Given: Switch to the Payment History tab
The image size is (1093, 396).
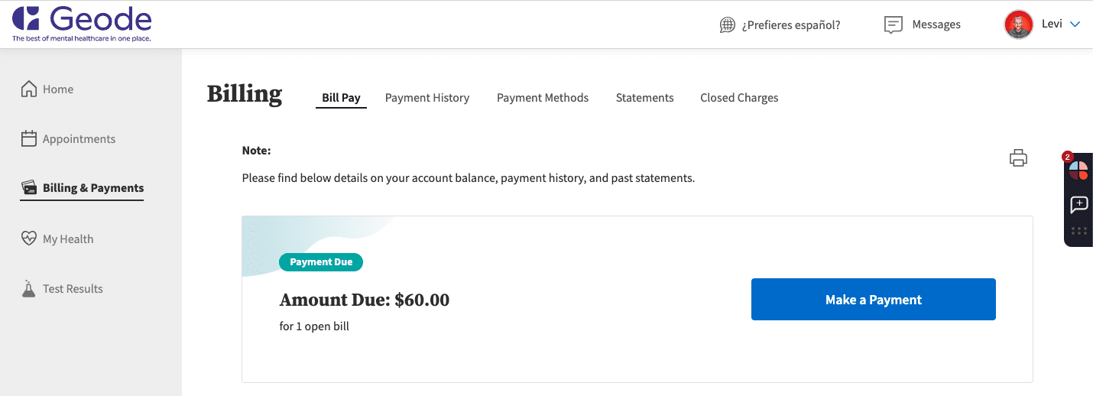Looking at the screenshot, I should tap(427, 98).
